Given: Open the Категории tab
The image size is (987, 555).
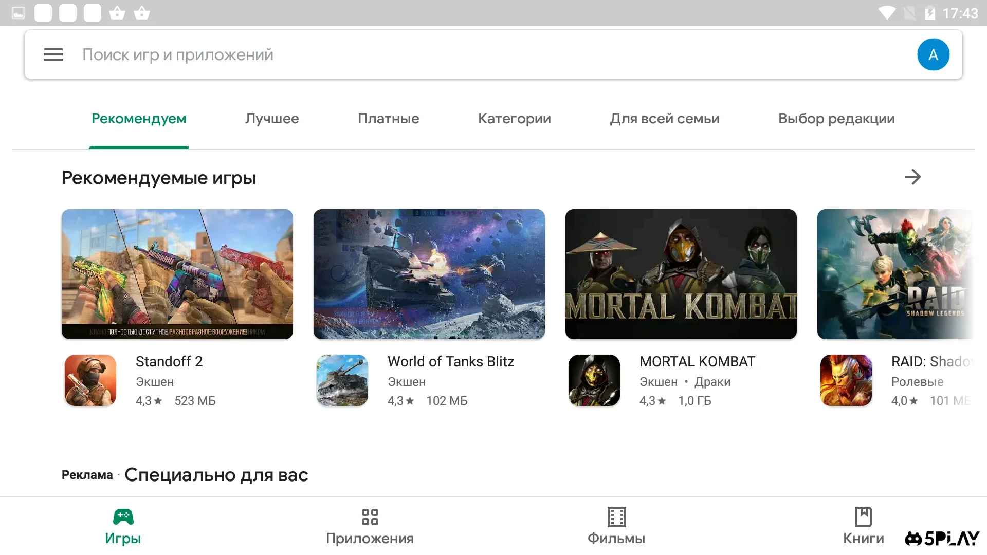Looking at the screenshot, I should [514, 119].
